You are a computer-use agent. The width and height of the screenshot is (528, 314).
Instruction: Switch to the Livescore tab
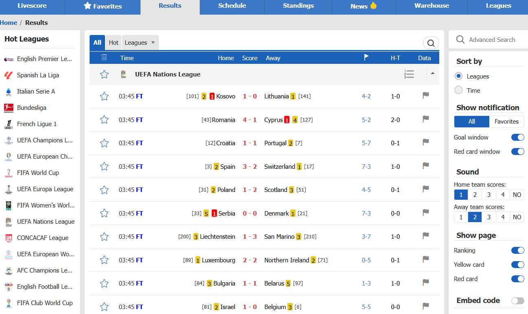(x=32, y=6)
